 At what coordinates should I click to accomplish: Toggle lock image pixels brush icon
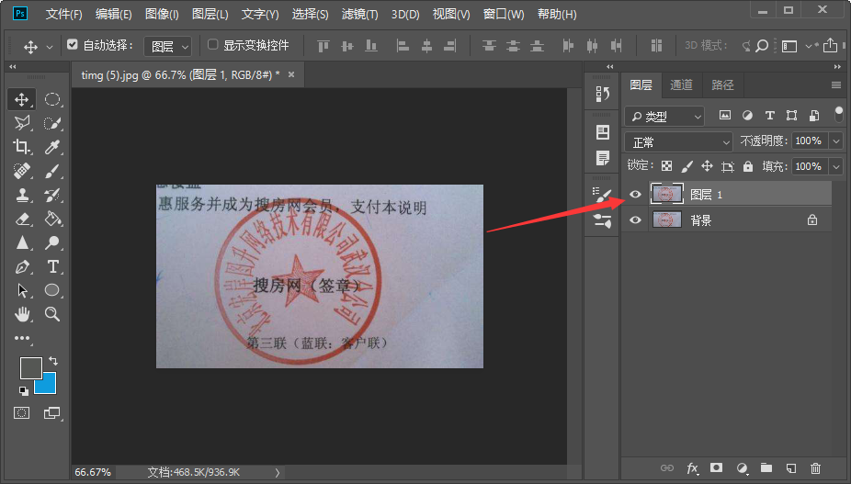pos(687,166)
